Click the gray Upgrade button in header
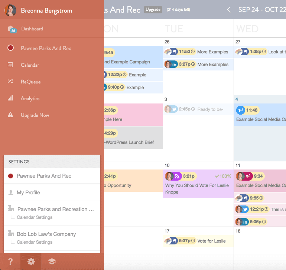Viewport: 286px width, 270px height. point(153,10)
